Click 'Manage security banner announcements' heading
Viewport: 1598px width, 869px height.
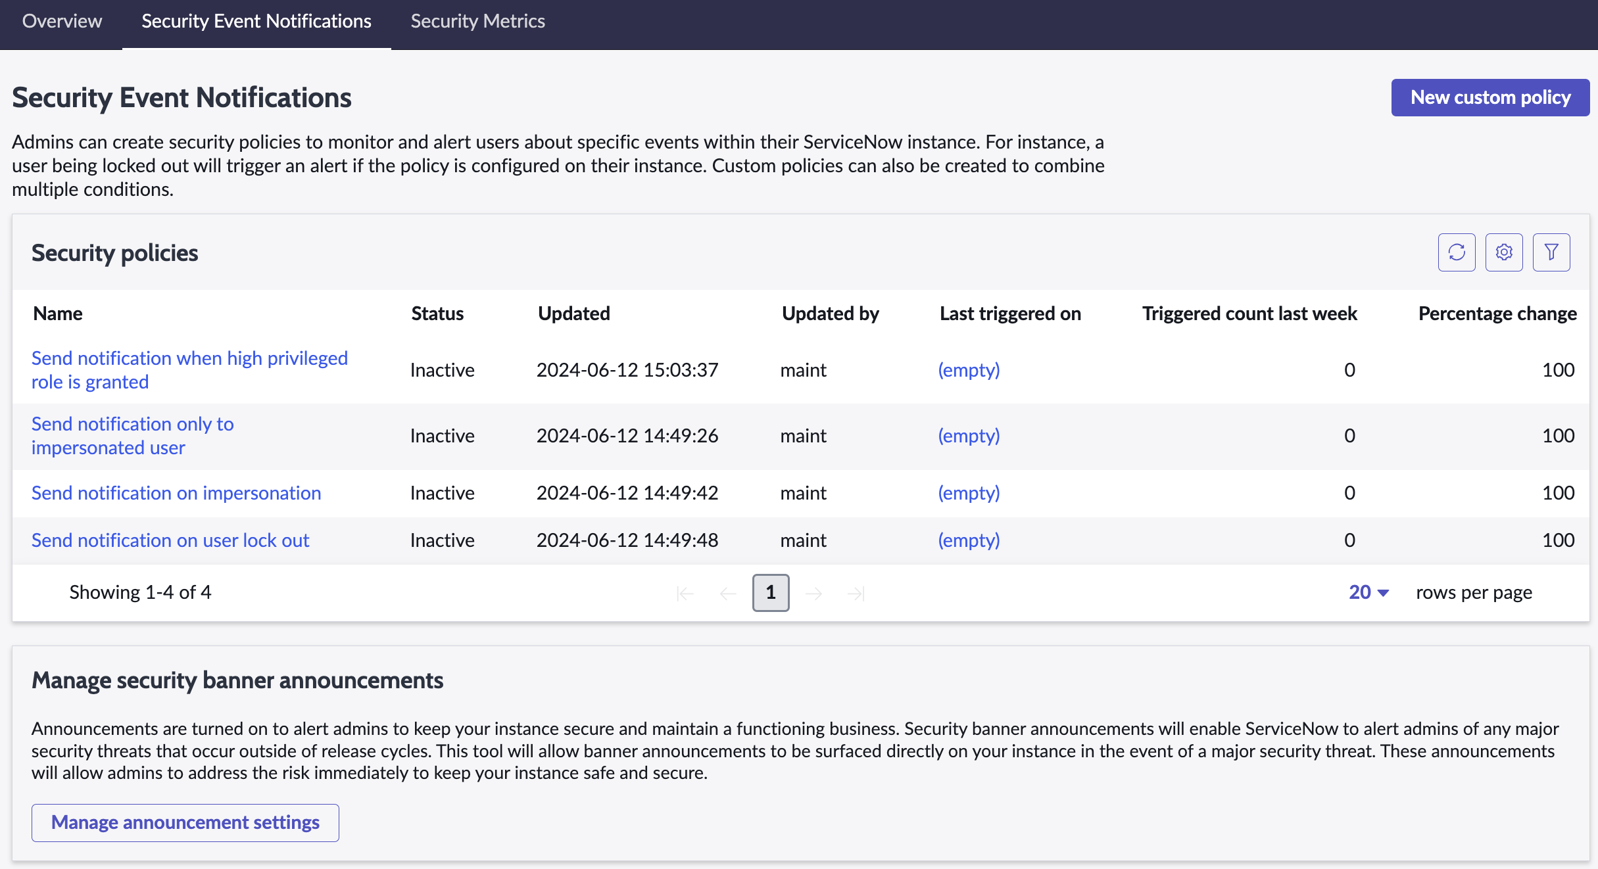coord(237,680)
